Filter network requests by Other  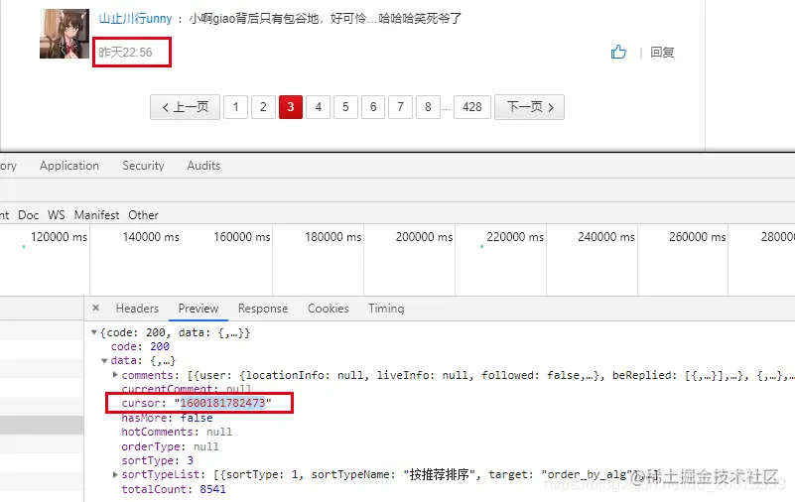point(144,214)
